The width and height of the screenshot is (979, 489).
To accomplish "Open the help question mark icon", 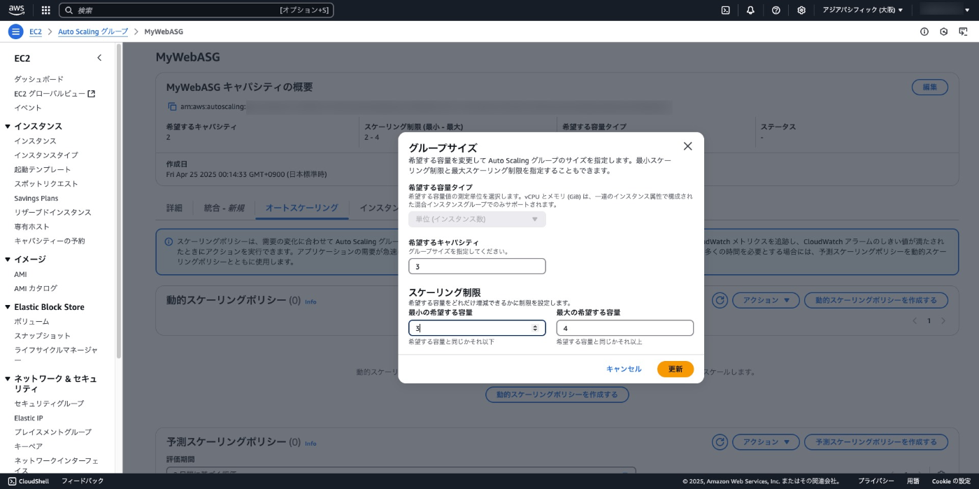I will point(776,10).
